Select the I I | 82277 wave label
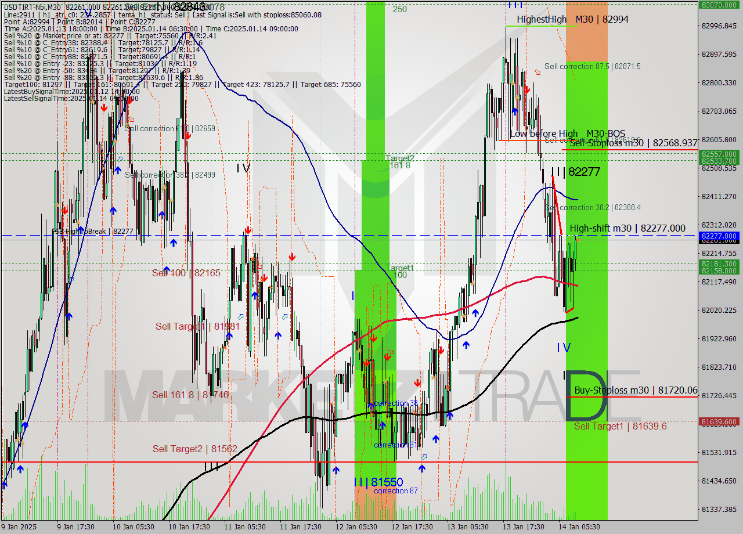This screenshot has width=743, height=534. [x=576, y=172]
